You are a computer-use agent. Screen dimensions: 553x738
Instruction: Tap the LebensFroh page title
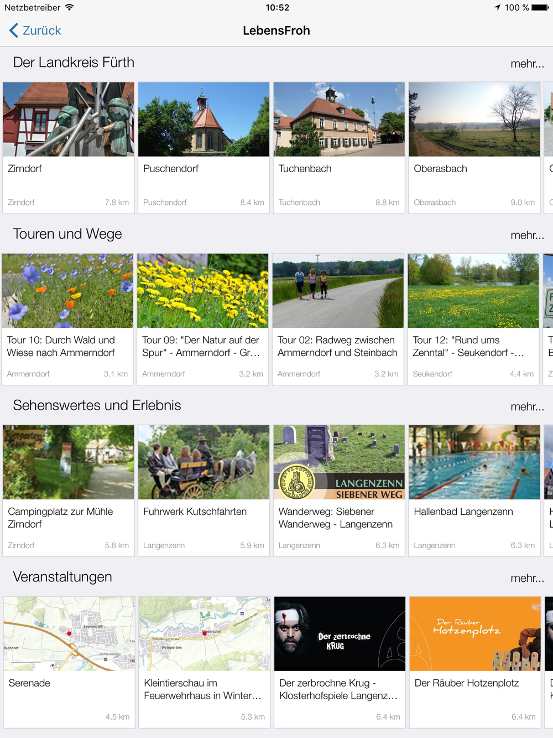pyautogui.click(x=276, y=30)
